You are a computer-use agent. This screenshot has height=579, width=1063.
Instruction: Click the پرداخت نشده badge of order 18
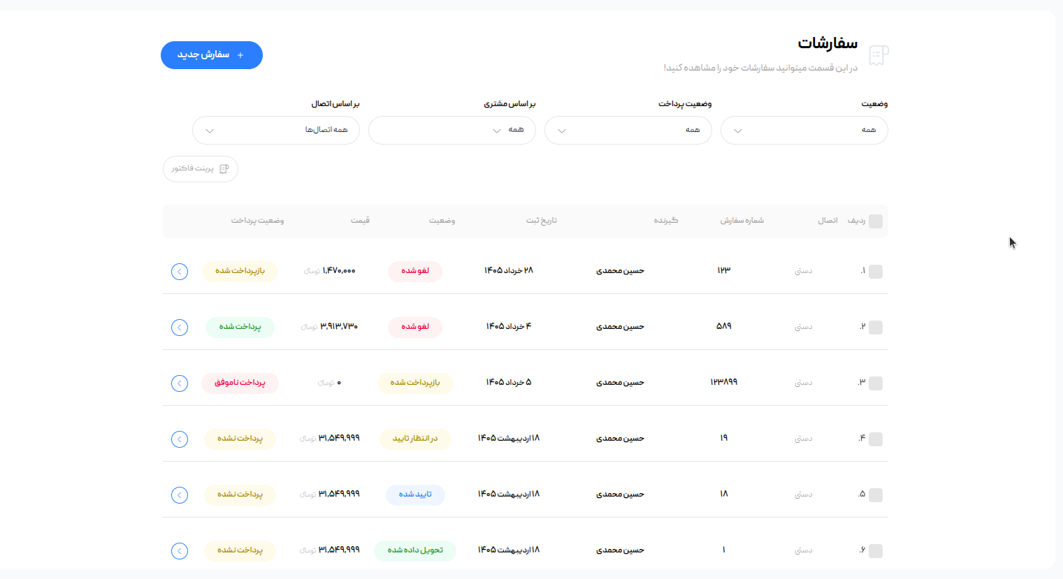(240, 494)
